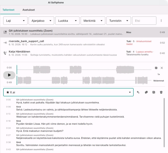Screen dimensions: 168x153
Task: Jump to the 0:06 transcript timestamp
Action: [x=8, y=107]
